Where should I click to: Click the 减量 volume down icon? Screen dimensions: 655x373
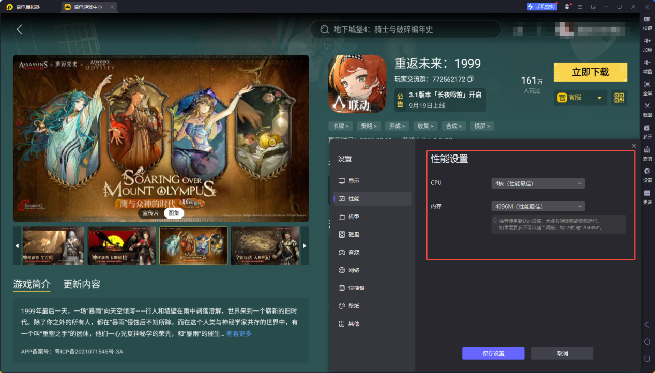(647, 63)
